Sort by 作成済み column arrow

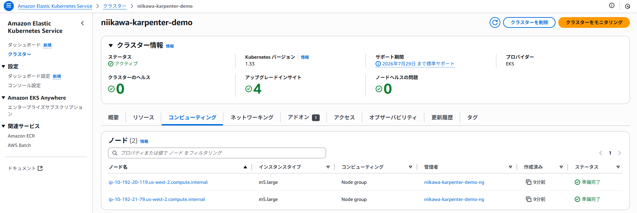coord(561,167)
